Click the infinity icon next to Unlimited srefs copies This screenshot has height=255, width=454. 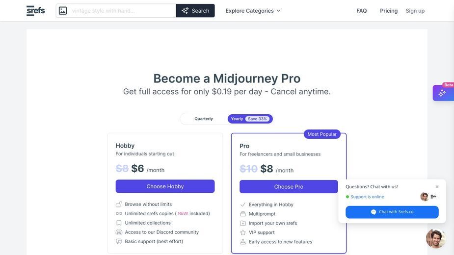click(119, 214)
